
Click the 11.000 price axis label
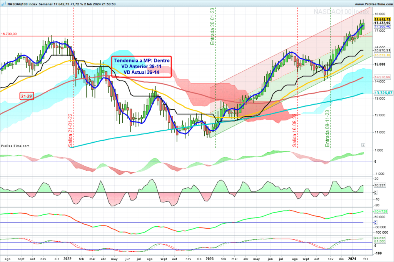point(380,132)
